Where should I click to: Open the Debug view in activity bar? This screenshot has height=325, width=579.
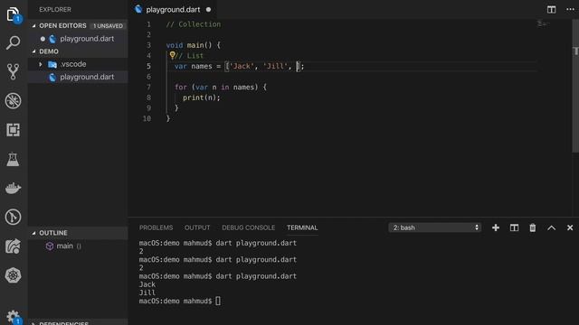(x=13, y=101)
